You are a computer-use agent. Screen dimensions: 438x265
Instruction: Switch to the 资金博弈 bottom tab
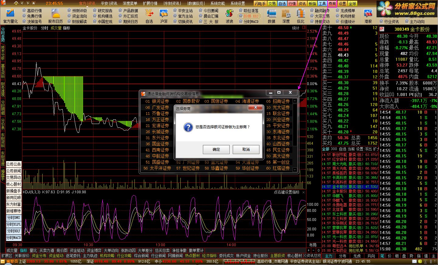click(94, 251)
